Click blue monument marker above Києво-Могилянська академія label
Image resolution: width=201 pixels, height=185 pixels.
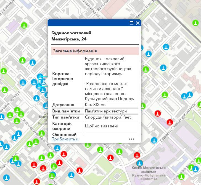pos(140,163)
